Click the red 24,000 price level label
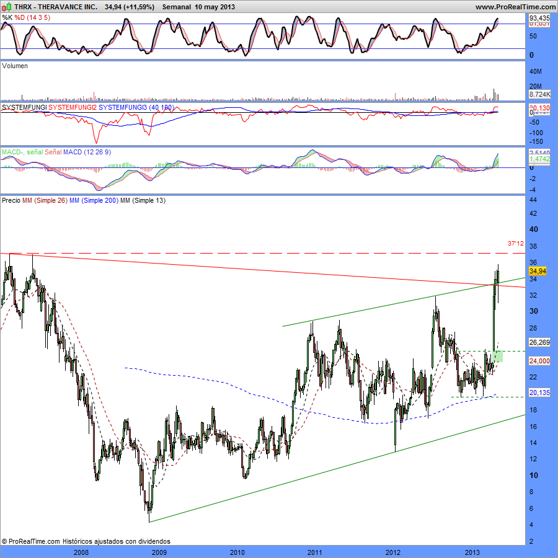558x558 pixels. click(539, 361)
